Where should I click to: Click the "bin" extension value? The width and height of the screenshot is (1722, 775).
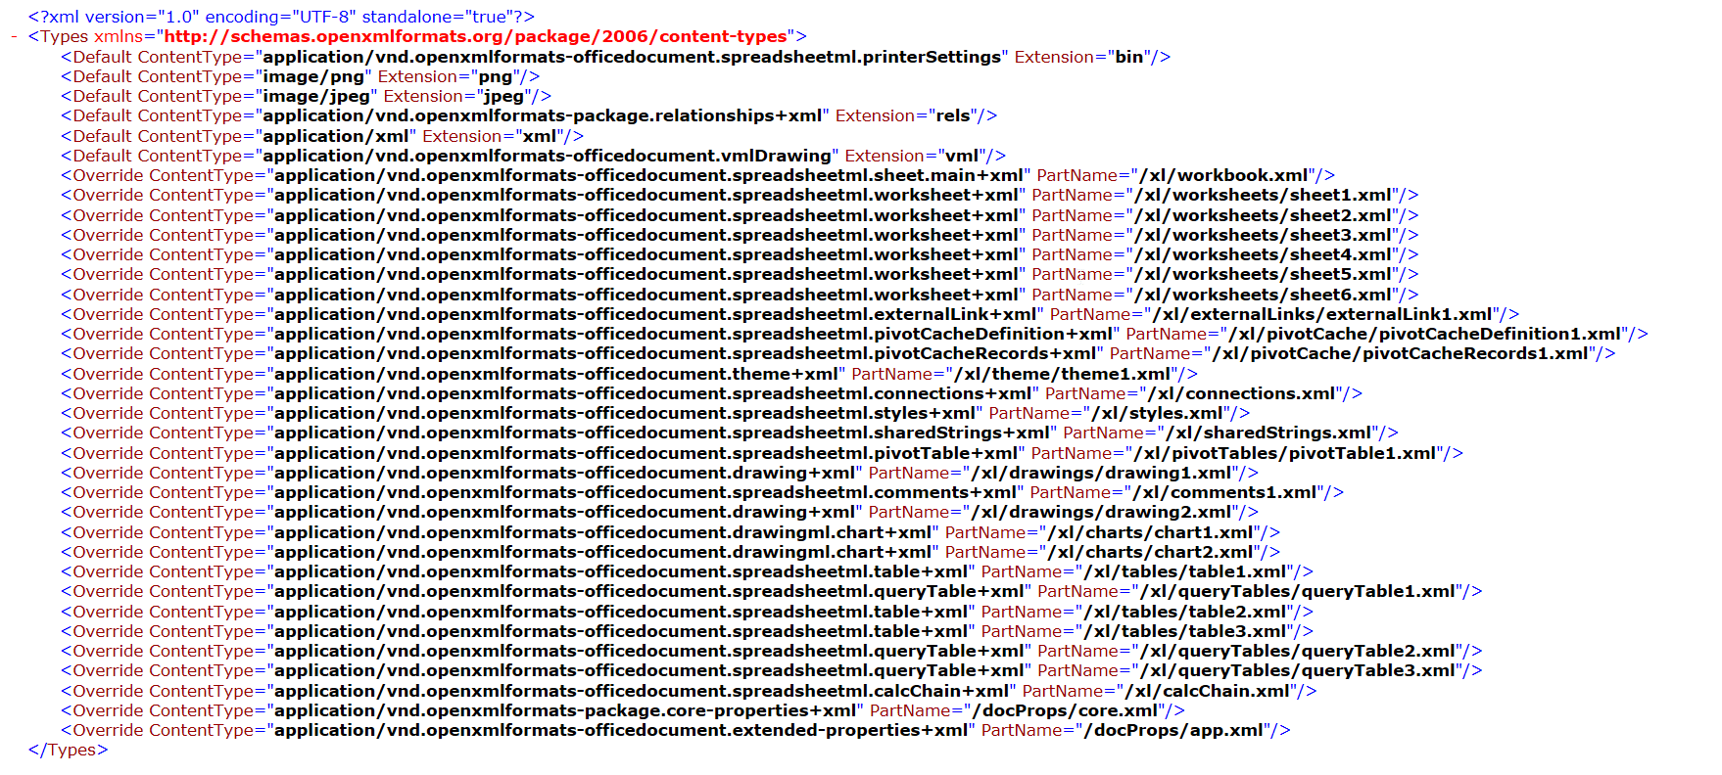pos(1129,57)
